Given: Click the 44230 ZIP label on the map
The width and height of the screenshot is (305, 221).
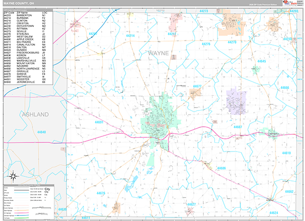Looking at the screenshot, I should 288,39.
